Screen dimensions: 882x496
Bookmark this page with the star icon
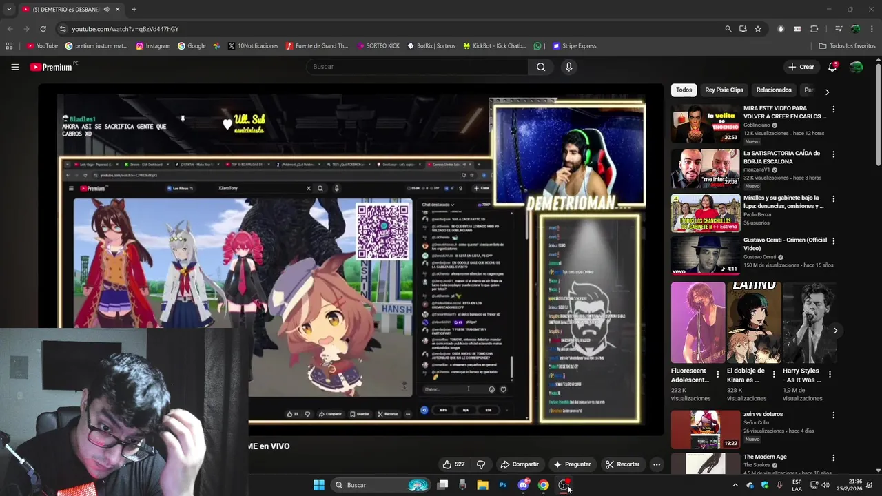pyautogui.click(x=758, y=29)
